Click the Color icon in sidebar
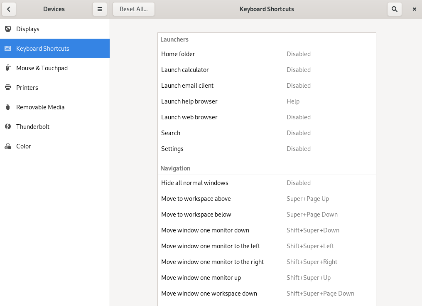Viewport: 422px width, 306px height. click(7, 146)
